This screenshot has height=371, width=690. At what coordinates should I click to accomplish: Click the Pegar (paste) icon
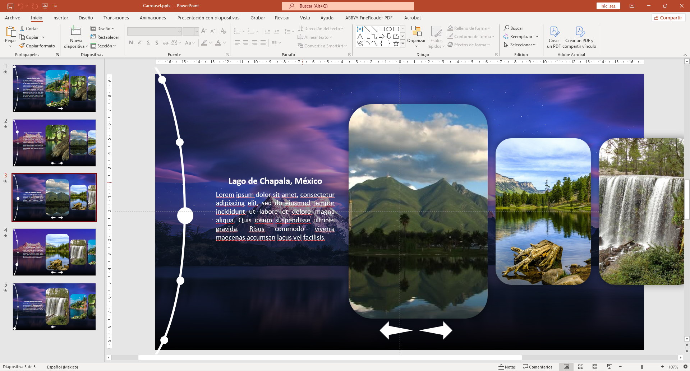click(10, 32)
